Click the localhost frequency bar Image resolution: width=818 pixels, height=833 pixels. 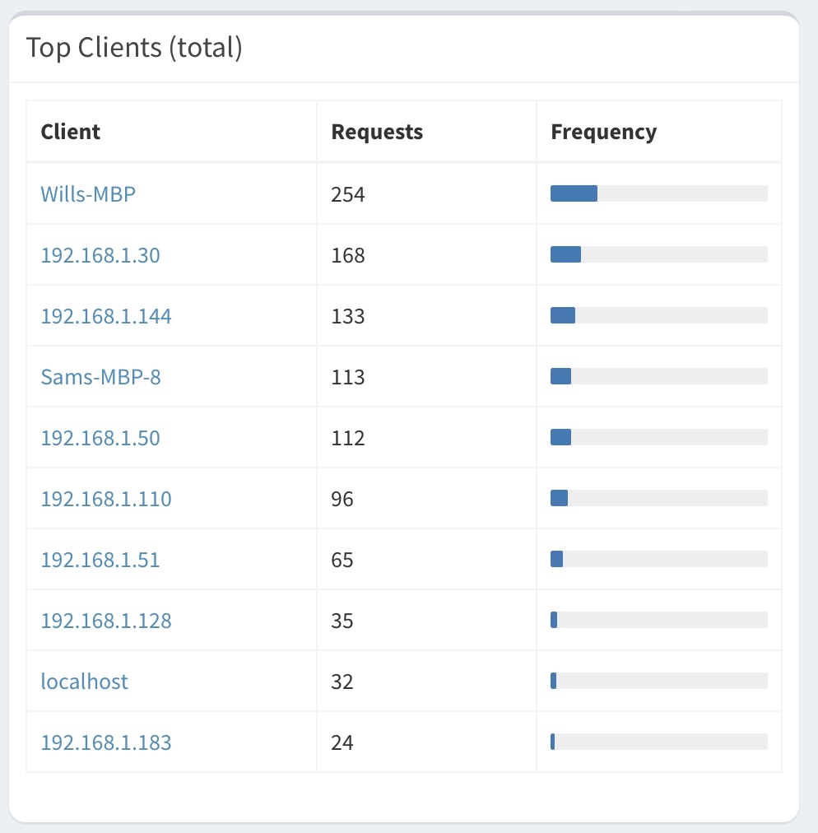[659, 681]
